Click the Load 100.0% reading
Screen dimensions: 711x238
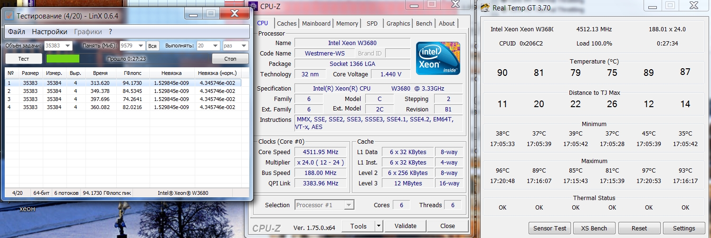[x=594, y=43]
